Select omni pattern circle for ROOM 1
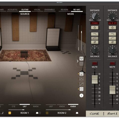The width and height of the screenshot is (119, 119). [40, 113]
